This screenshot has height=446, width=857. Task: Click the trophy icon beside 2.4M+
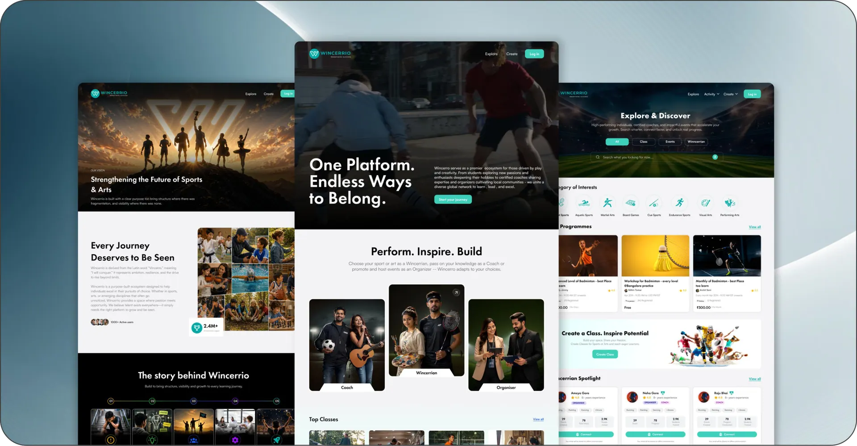(196, 328)
